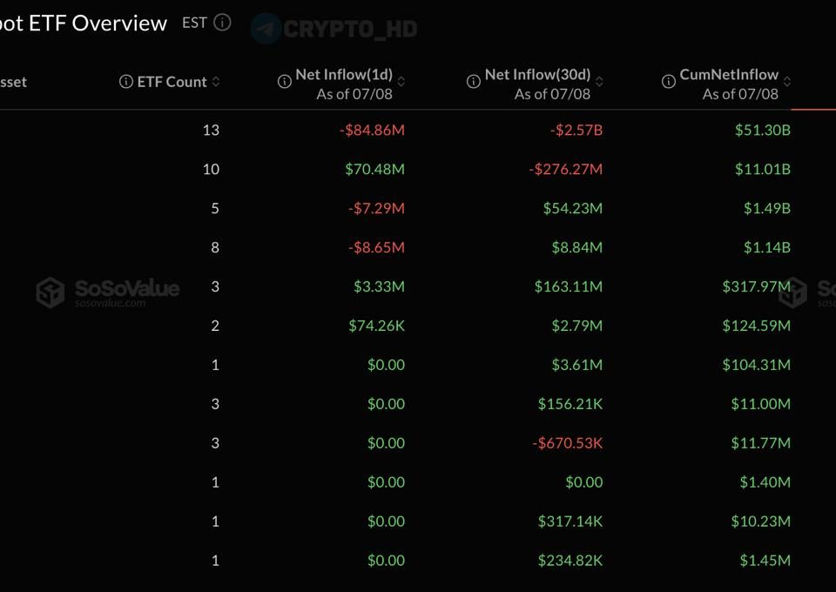The image size is (836, 592).
Task: Open the ETF Count info icon
Action: (x=125, y=82)
